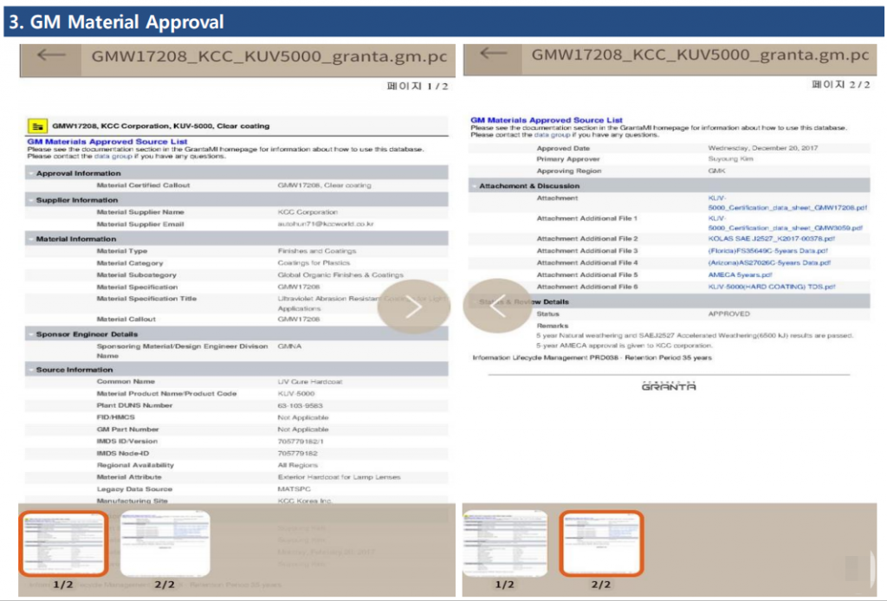Select the 'KCC Corporation' supplier name value
The width and height of the screenshot is (887, 601).
coord(308,212)
